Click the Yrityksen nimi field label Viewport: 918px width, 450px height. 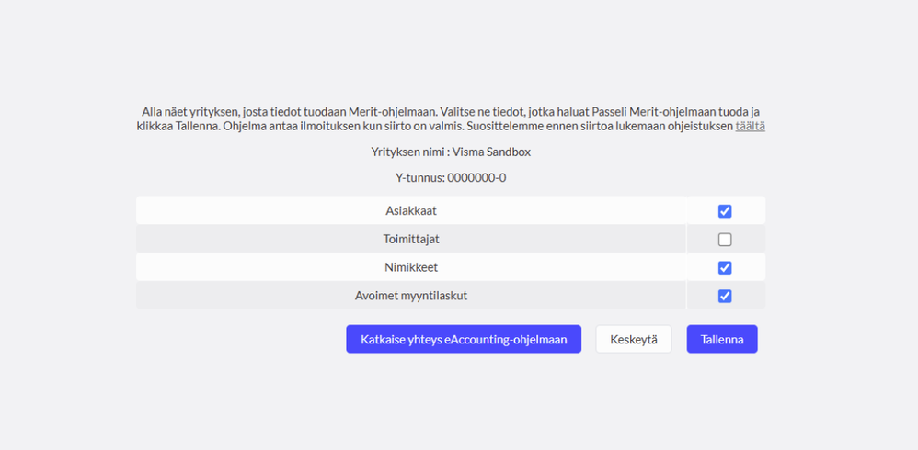tap(411, 152)
